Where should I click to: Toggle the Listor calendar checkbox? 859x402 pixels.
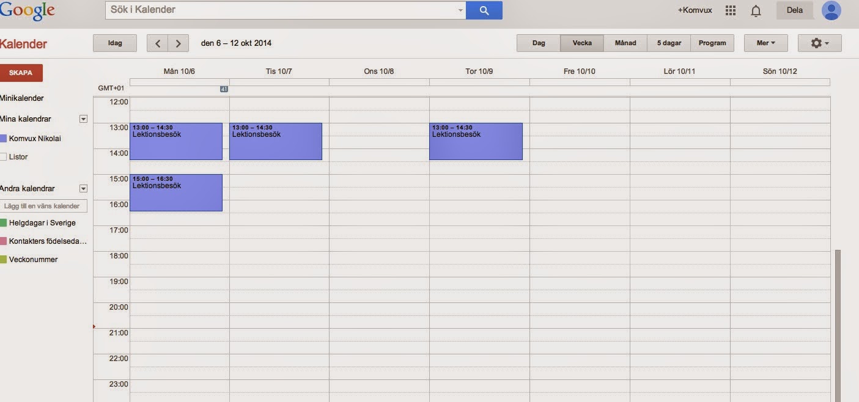point(4,157)
